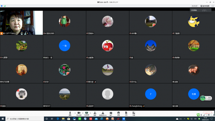Toggle fullscreen mode icon at top right
Screen dimensions: 215x121
point(213,6)
